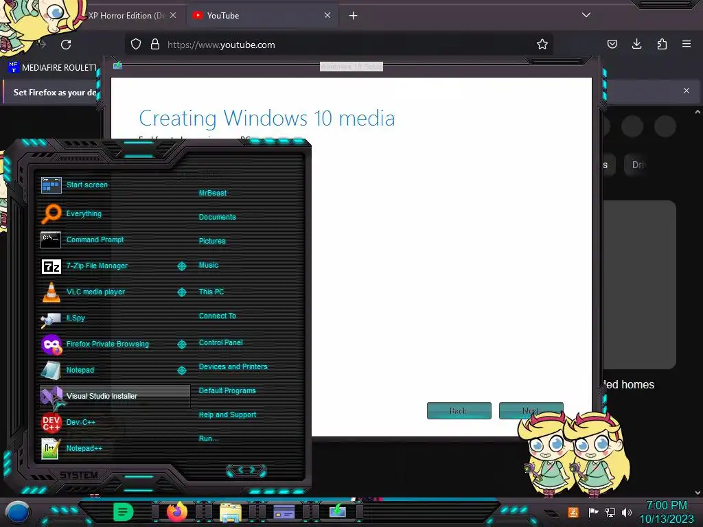This screenshot has width=703, height=527.
Task: Open Help and Support
Action: tap(227, 415)
